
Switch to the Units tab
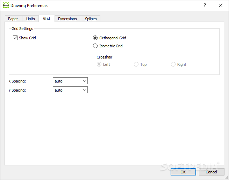[x=30, y=19]
